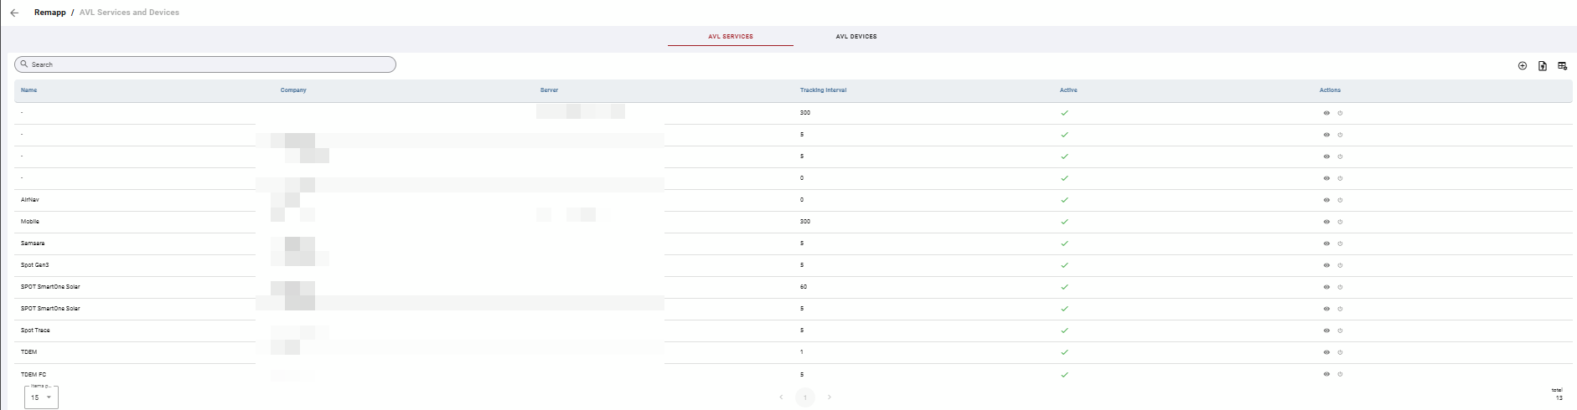Select the Mobile row tracking interval 300
This screenshot has width=1577, height=410.
click(805, 222)
